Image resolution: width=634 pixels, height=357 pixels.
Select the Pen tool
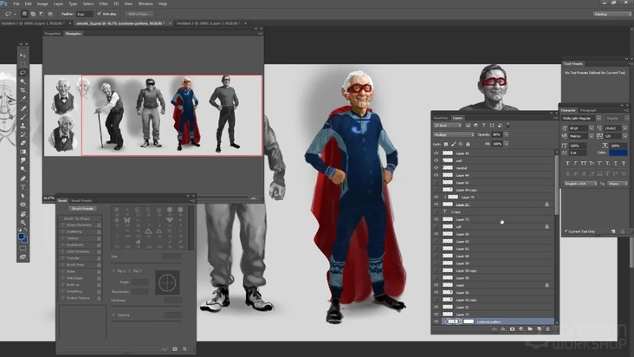click(23, 178)
